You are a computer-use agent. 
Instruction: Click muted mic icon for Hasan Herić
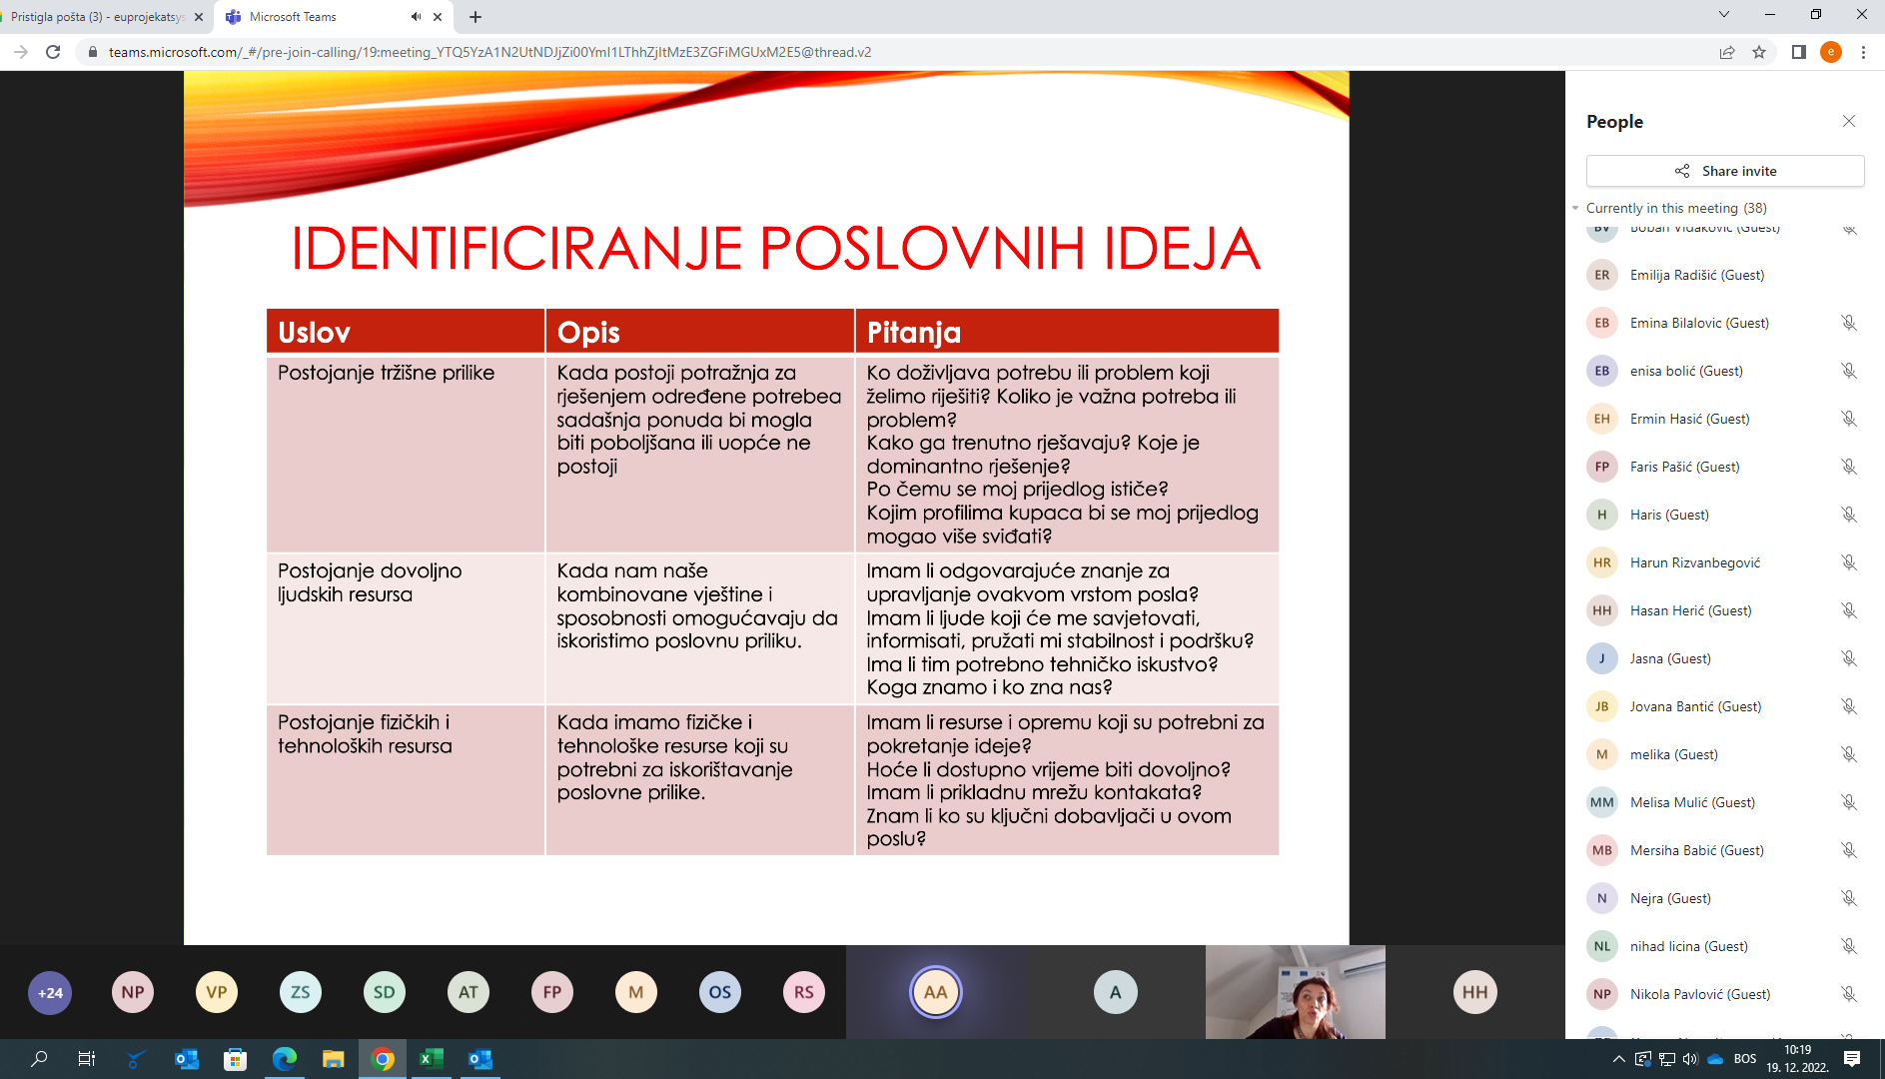(x=1849, y=610)
